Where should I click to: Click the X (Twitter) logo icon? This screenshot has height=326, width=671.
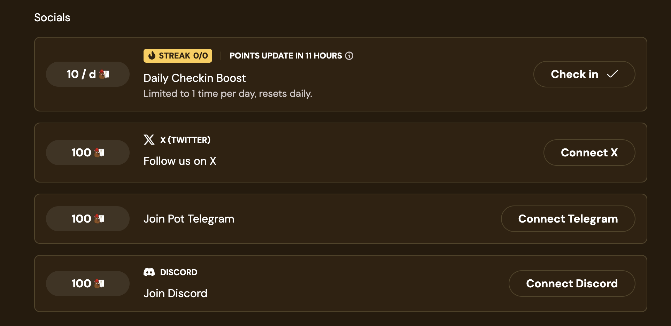149,140
